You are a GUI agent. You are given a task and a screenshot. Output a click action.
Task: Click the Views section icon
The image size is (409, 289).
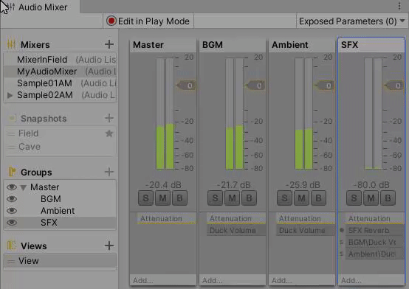(x=11, y=246)
